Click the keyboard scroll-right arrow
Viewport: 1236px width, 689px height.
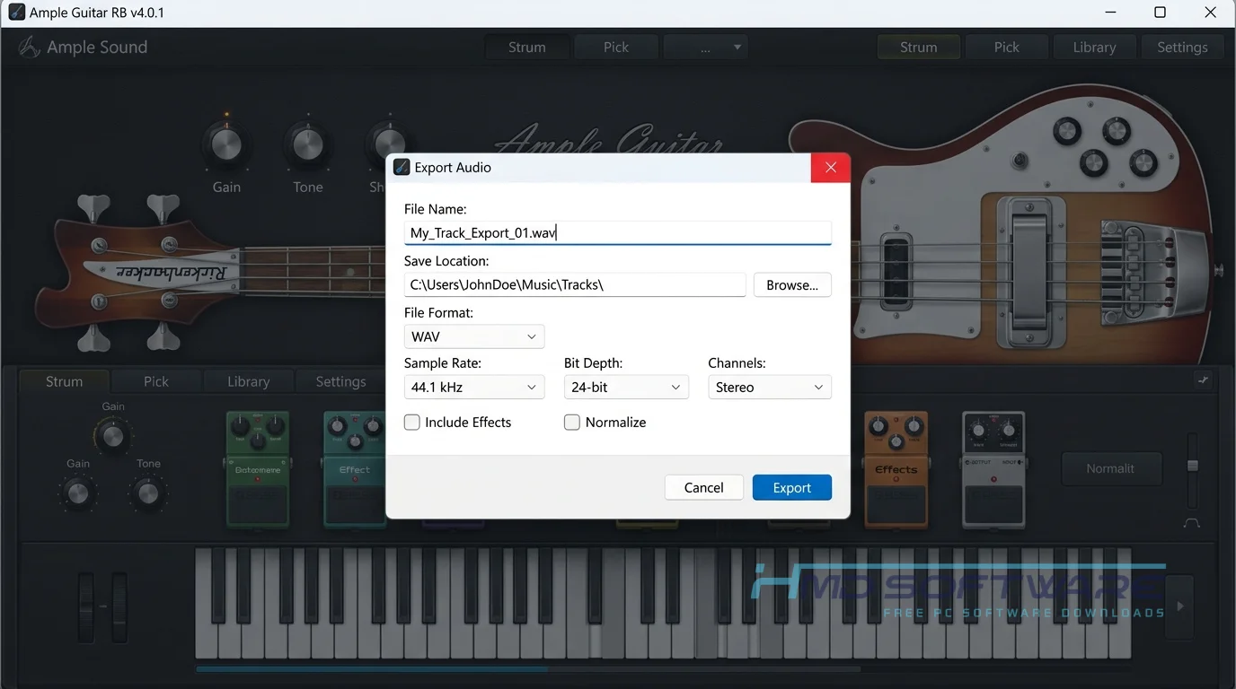[x=1180, y=606]
